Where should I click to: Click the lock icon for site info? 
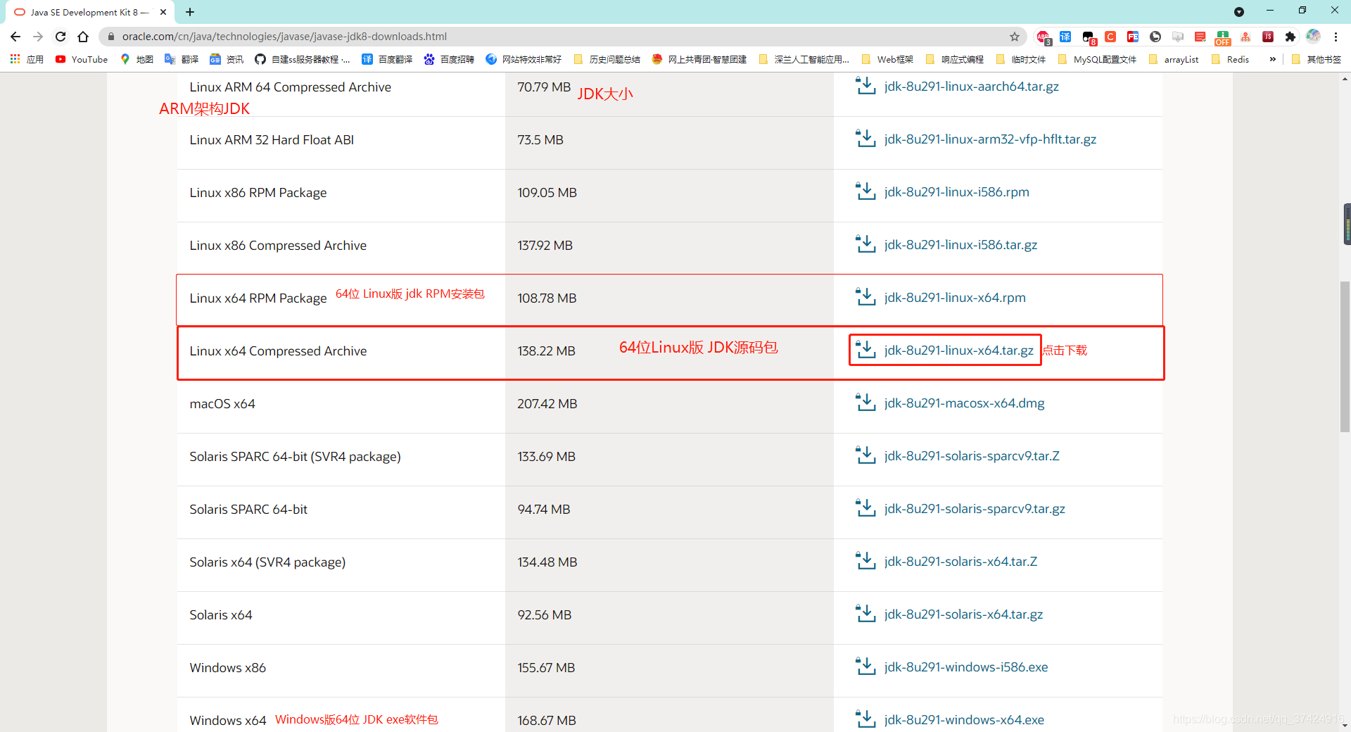(x=110, y=37)
